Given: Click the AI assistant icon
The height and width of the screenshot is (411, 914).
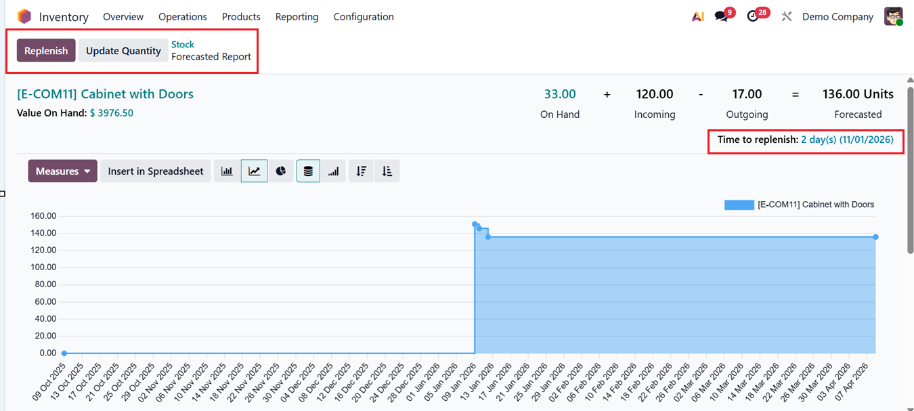Looking at the screenshot, I should pos(698,16).
